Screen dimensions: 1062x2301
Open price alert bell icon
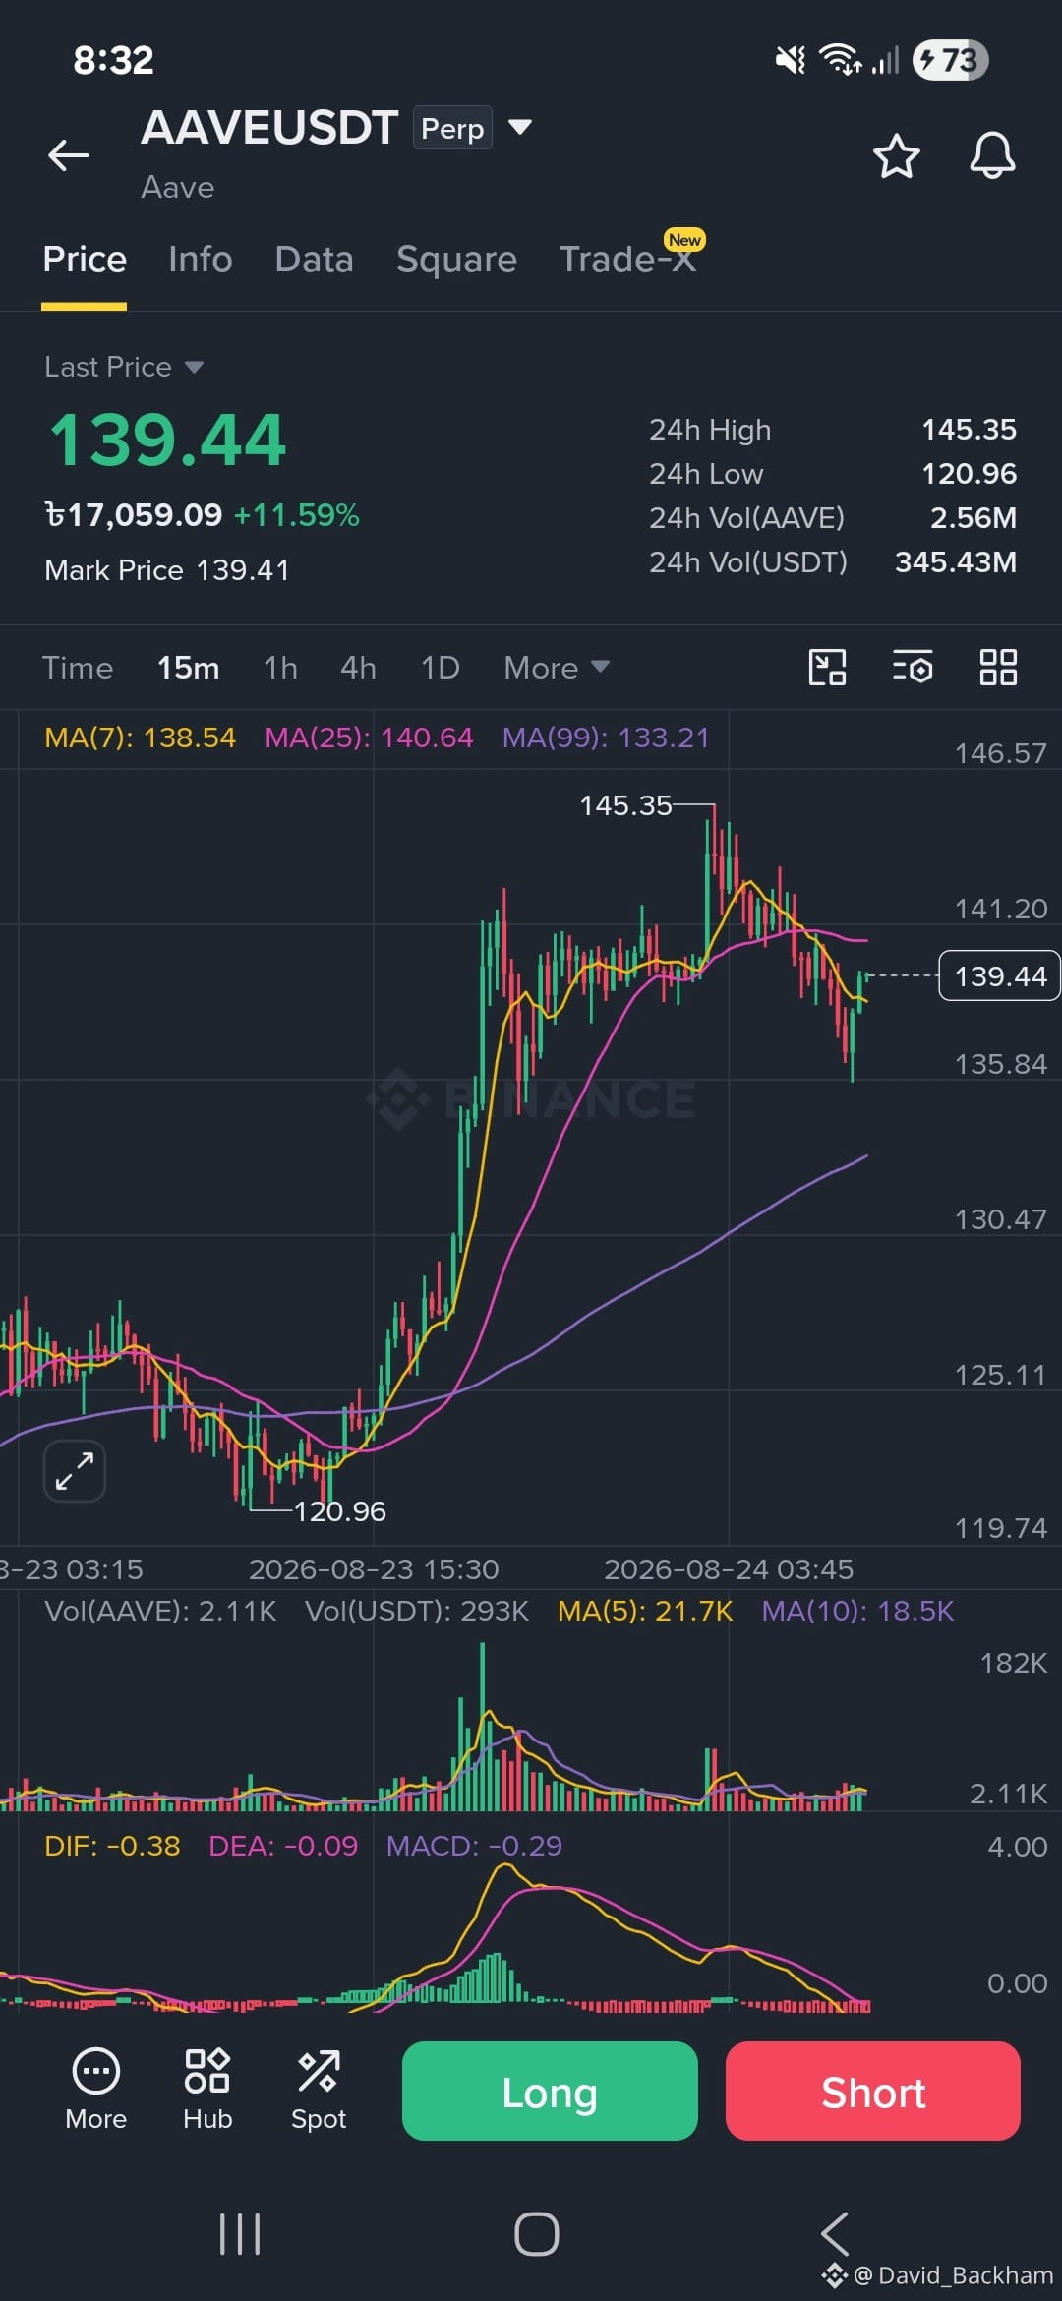[992, 155]
